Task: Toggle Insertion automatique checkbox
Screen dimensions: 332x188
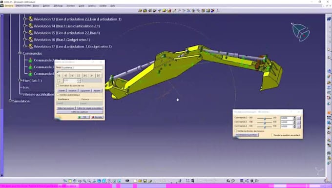Action: (x=58, y=95)
